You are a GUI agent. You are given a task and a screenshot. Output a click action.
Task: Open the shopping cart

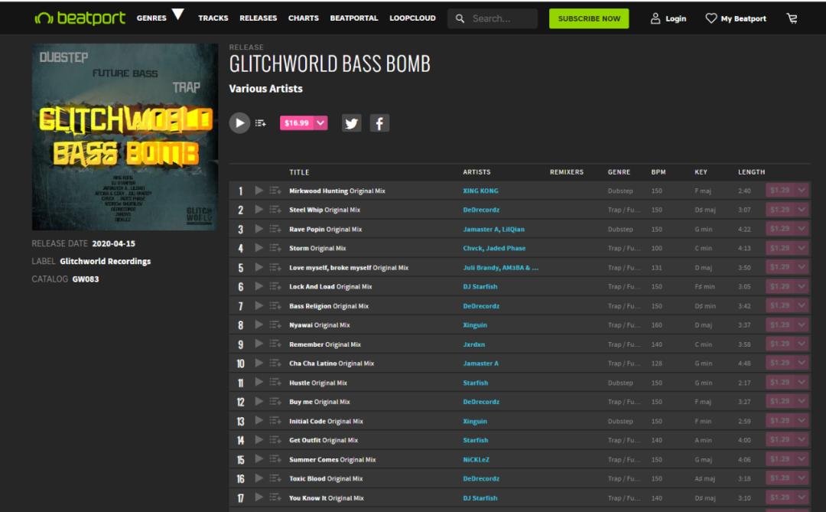792,18
